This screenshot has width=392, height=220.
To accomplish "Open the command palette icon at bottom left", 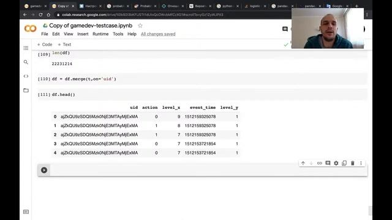I will pyautogui.click(x=26, y=212).
